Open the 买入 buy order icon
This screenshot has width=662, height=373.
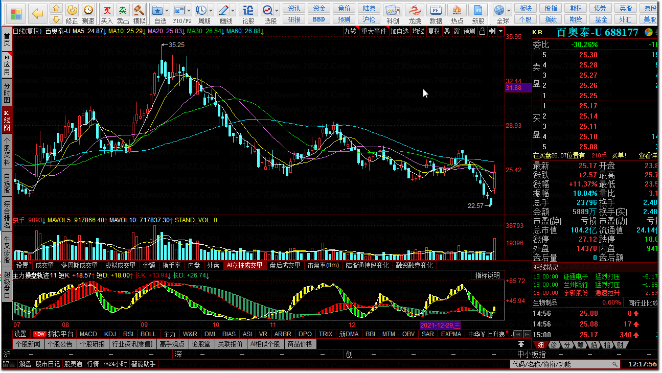(107, 14)
